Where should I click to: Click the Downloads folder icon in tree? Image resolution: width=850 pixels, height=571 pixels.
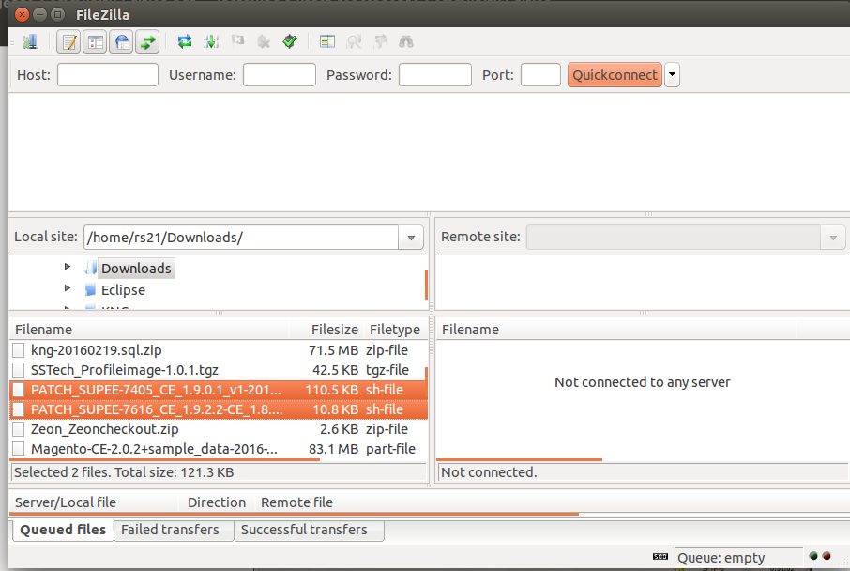click(x=90, y=269)
